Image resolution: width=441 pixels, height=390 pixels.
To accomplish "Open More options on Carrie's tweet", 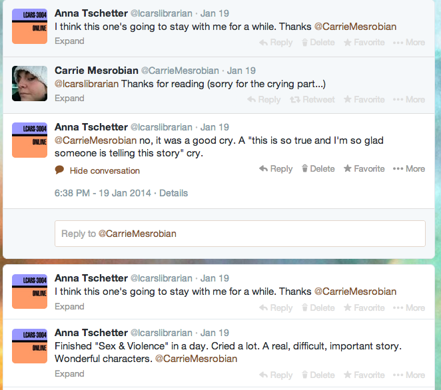I will (x=409, y=99).
